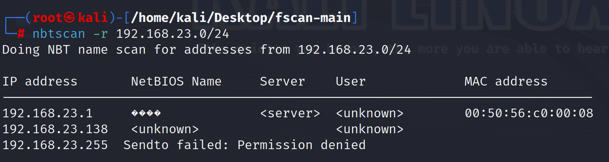Click the red hash prompt symbol
This screenshot has width=609, height=162.
pyautogui.click(x=21, y=34)
